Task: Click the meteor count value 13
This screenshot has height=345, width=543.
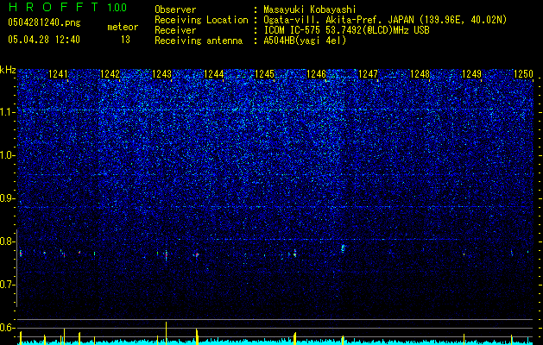Action: [x=125, y=40]
